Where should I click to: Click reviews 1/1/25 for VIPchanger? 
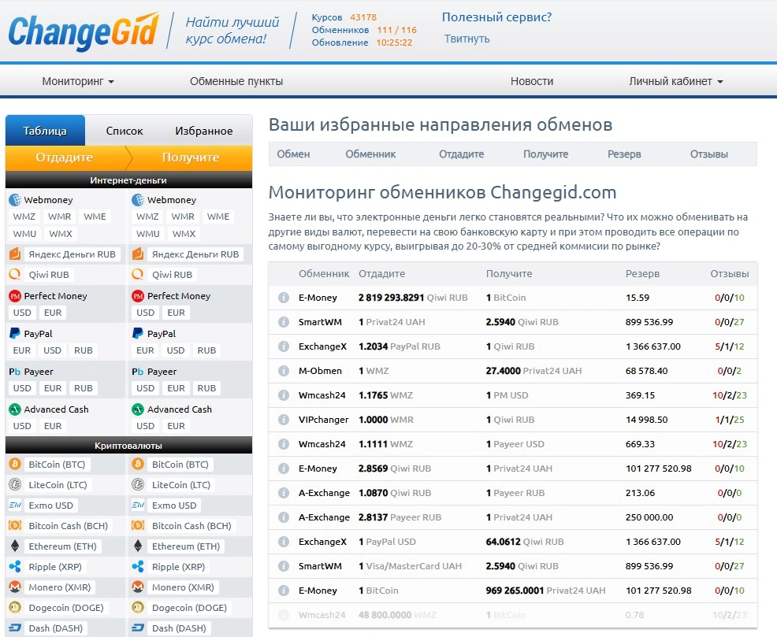pyautogui.click(x=730, y=420)
